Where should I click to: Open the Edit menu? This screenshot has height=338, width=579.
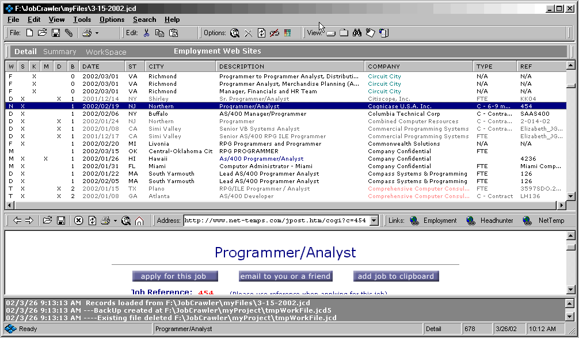coord(34,20)
